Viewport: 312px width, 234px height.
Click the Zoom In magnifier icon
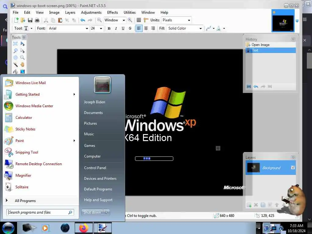pos(130,20)
